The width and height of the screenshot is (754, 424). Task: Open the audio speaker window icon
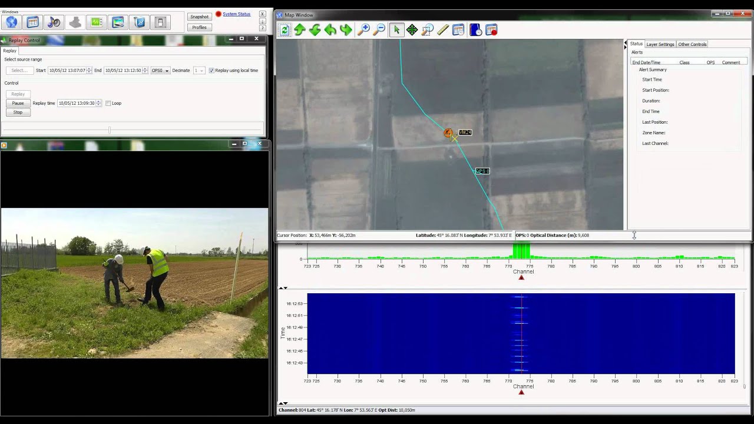point(54,22)
